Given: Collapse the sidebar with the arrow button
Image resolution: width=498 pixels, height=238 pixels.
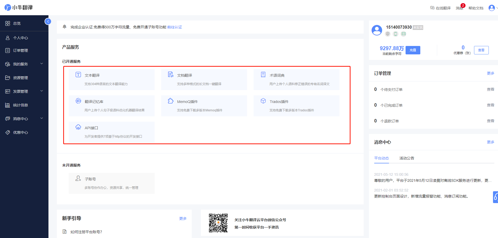Looking at the screenshot, I should (48, 22).
